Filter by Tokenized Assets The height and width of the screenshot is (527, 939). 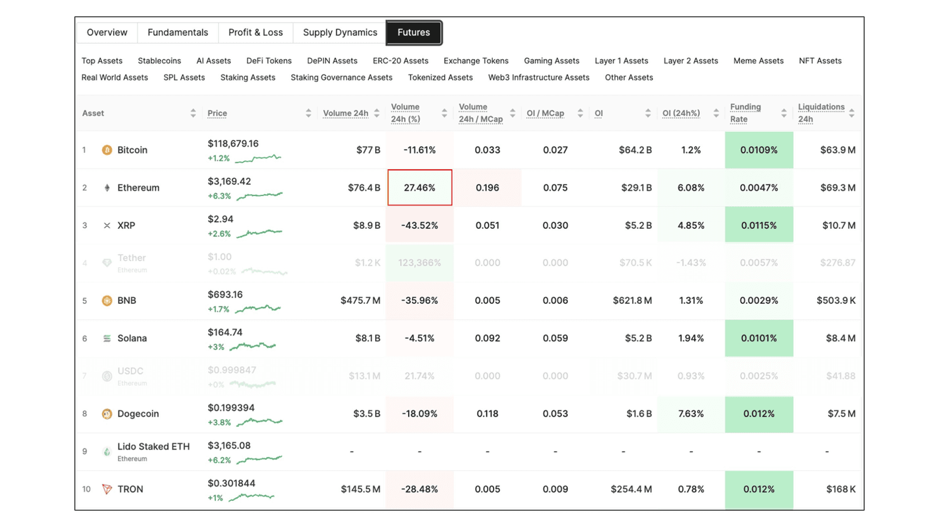[x=440, y=78]
